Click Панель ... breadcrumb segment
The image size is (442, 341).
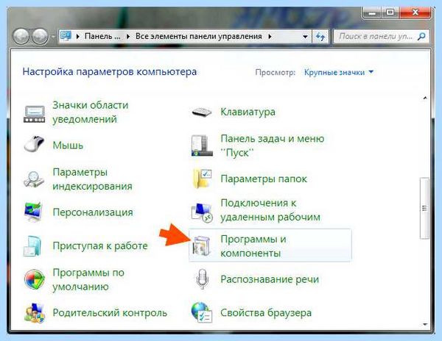pyautogui.click(x=102, y=36)
